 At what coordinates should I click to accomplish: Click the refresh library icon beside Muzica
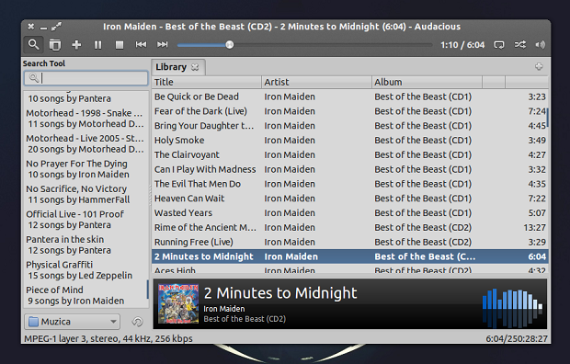pos(137,322)
